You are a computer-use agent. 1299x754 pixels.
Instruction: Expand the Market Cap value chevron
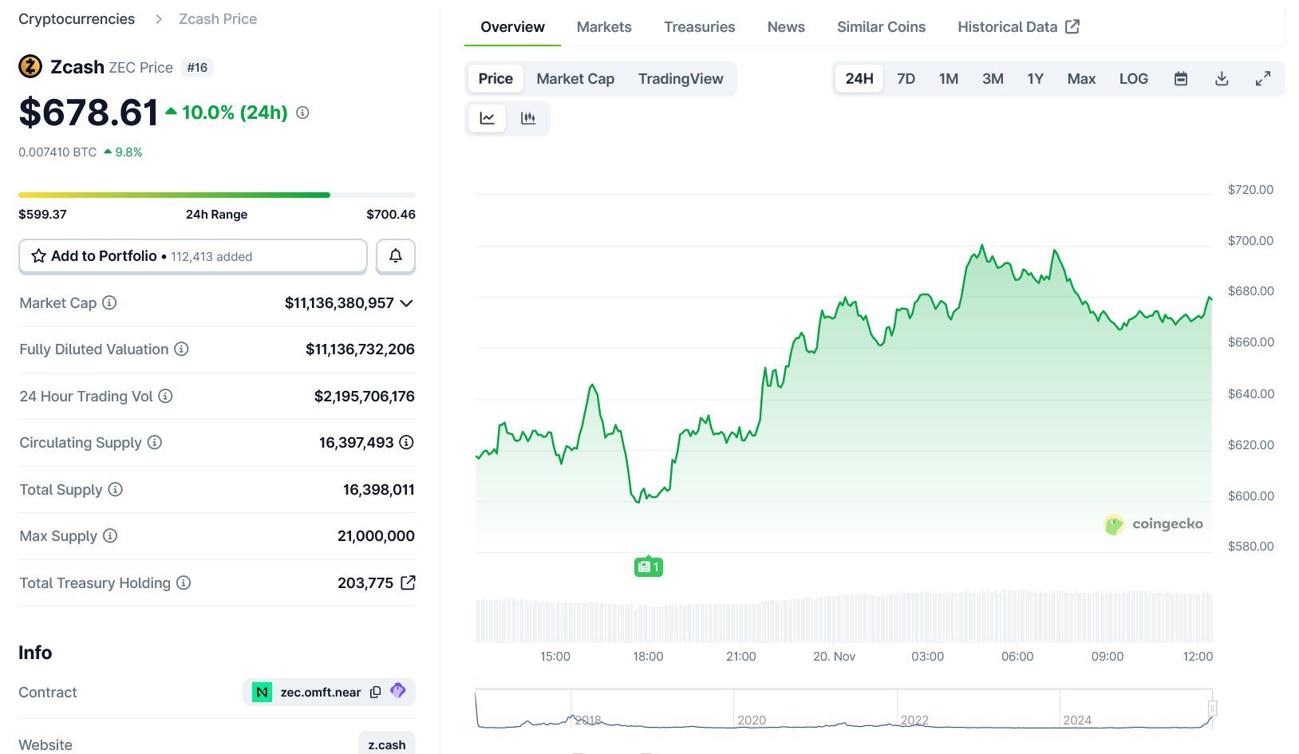pyautogui.click(x=407, y=303)
